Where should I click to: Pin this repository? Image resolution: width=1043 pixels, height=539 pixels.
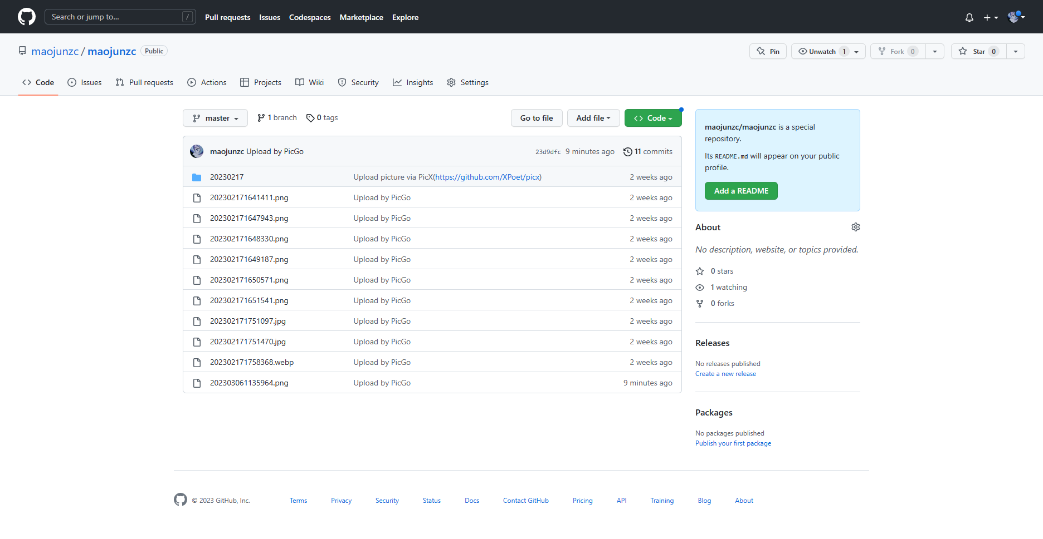pos(768,51)
